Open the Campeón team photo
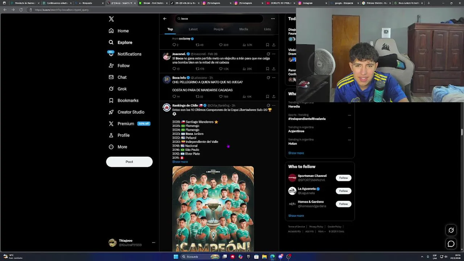The width and height of the screenshot is (464, 261). click(x=213, y=209)
